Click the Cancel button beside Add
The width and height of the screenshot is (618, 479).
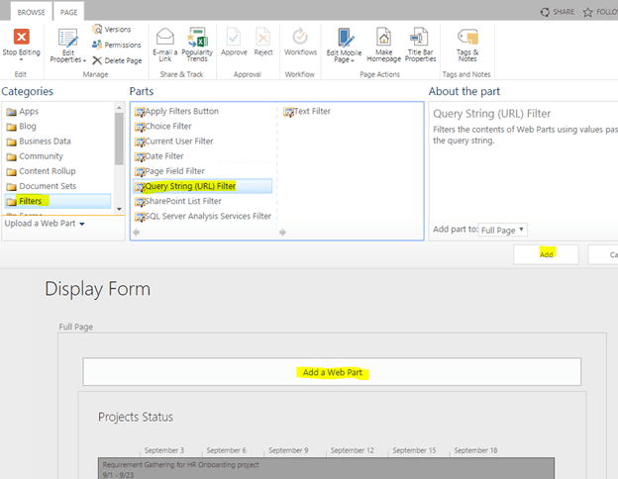603,255
